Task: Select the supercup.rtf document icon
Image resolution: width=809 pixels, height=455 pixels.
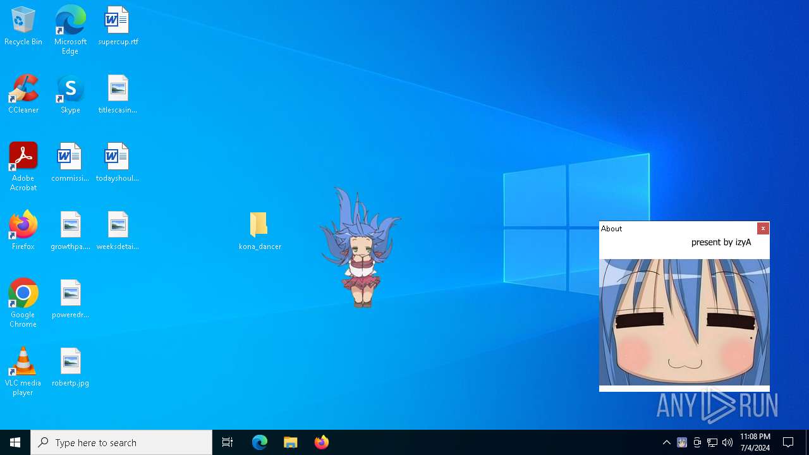Action: pos(118,26)
